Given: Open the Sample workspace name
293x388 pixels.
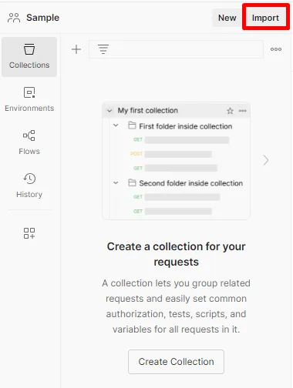Looking at the screenshot, I should point(42,18).
